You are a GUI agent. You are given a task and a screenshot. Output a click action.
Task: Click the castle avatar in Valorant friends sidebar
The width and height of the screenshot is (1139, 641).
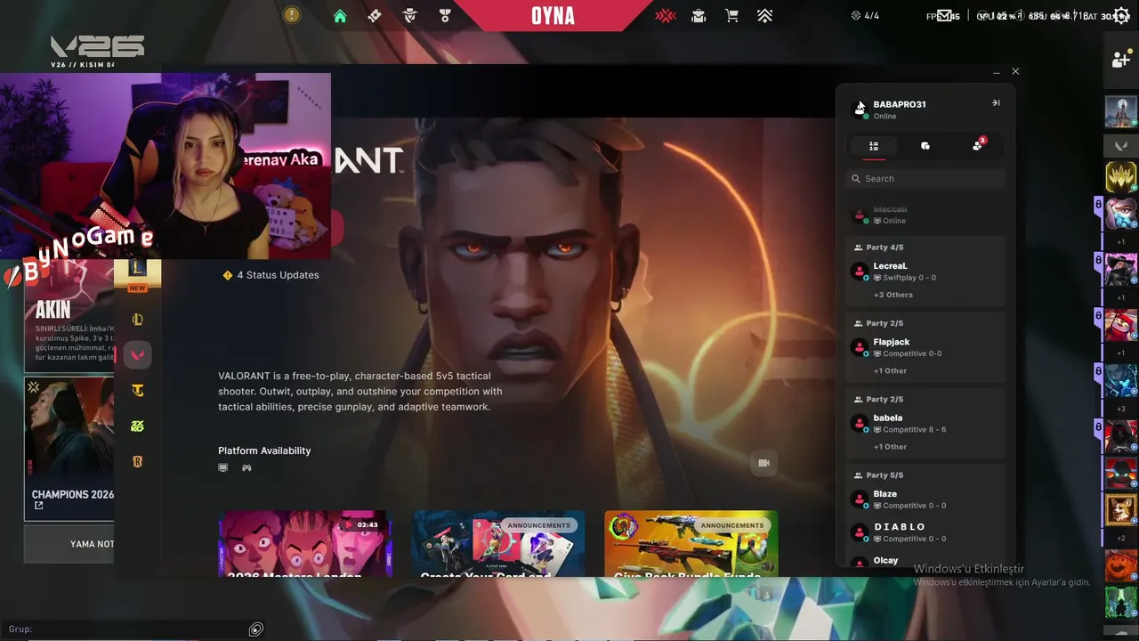point(1121,112)
